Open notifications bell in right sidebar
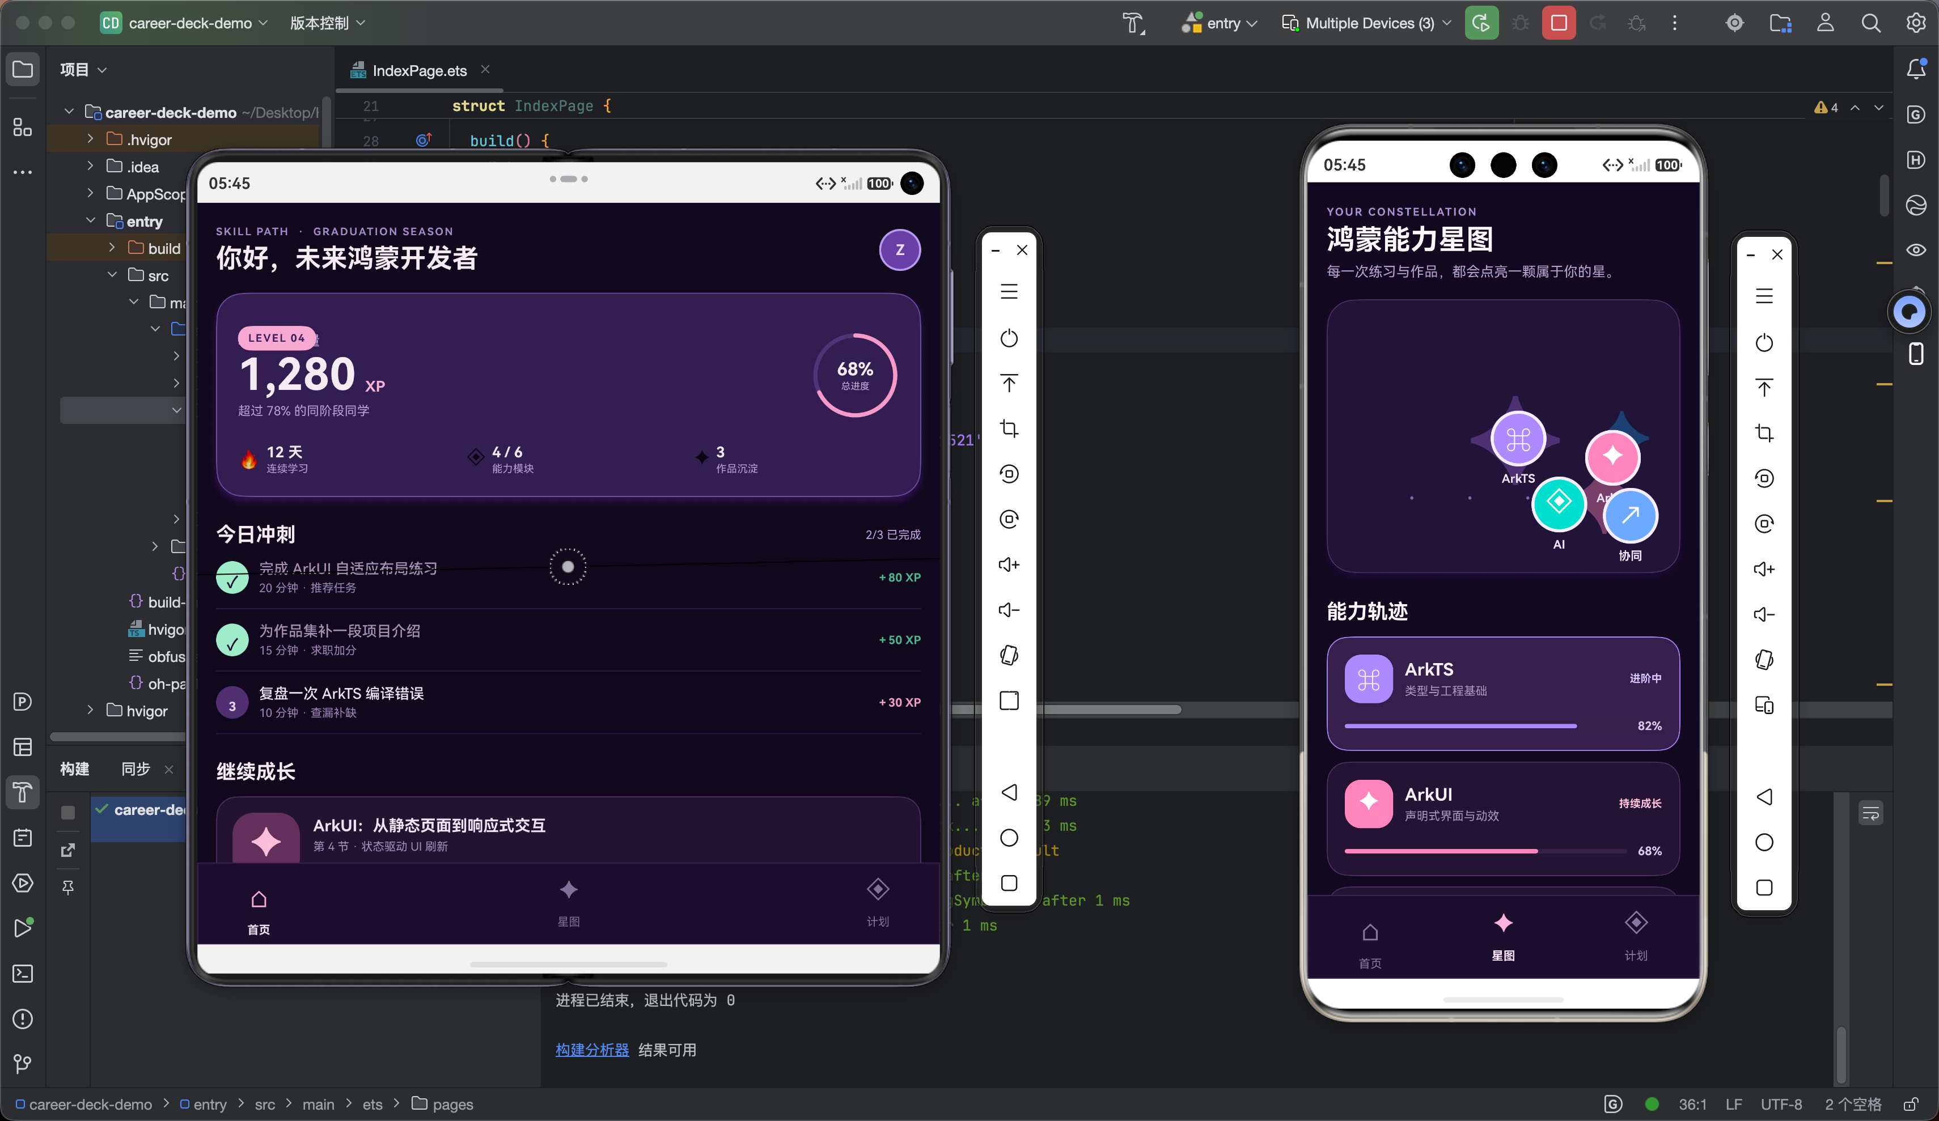The image size is (1939, 1121). point(1916,69)
